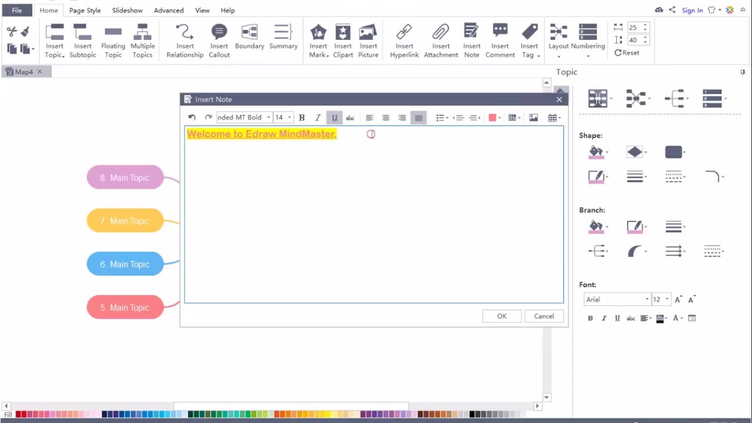
Task: Open Insert Clipart
Action: click(343, 41)
